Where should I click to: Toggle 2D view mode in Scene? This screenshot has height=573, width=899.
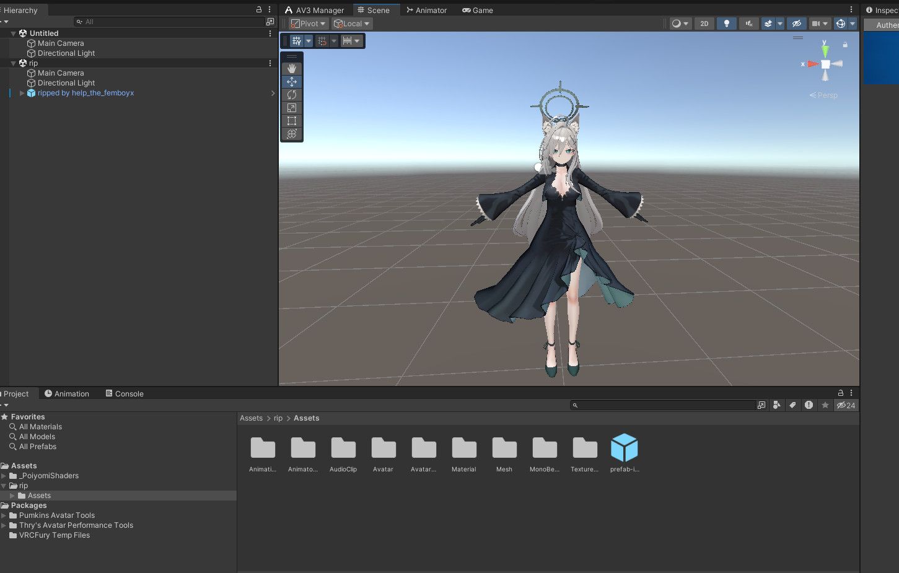(704, 24)
